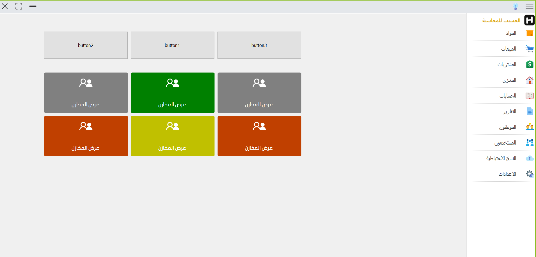Toggle the fullscreen brackets button
Viewport: 536px width, 257px height.
[x=19, y=6]
